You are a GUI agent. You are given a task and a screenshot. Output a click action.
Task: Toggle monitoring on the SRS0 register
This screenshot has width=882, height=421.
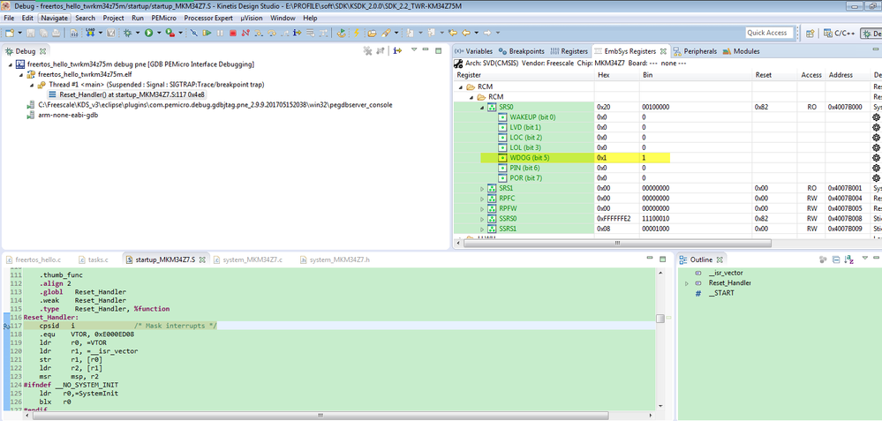492,107
